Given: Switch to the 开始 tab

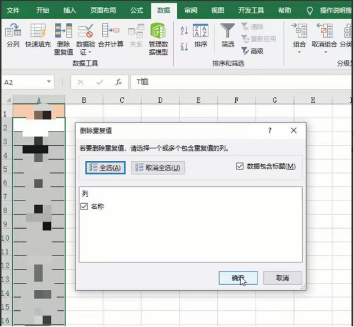Looking at the screenshot, I should pyautogui.click(x=42, y=10).
